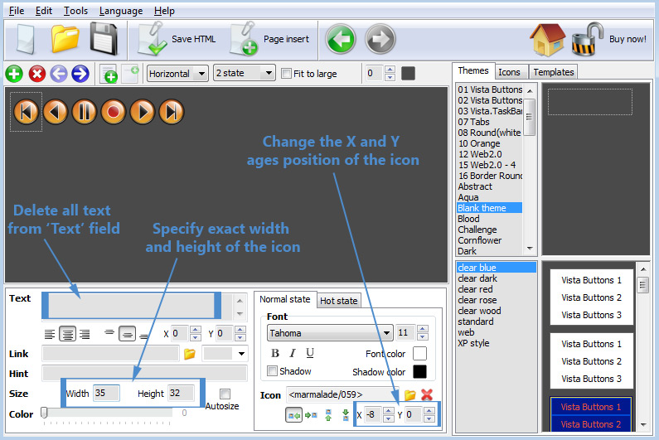This screenshot has height=440, width=659.
Task: Enable the Fit to large checkbox
Action: (x=287, y=74)
